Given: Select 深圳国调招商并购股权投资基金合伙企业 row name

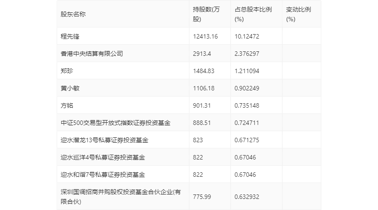Looking at the screenshot, I should (x=121, y=197).
